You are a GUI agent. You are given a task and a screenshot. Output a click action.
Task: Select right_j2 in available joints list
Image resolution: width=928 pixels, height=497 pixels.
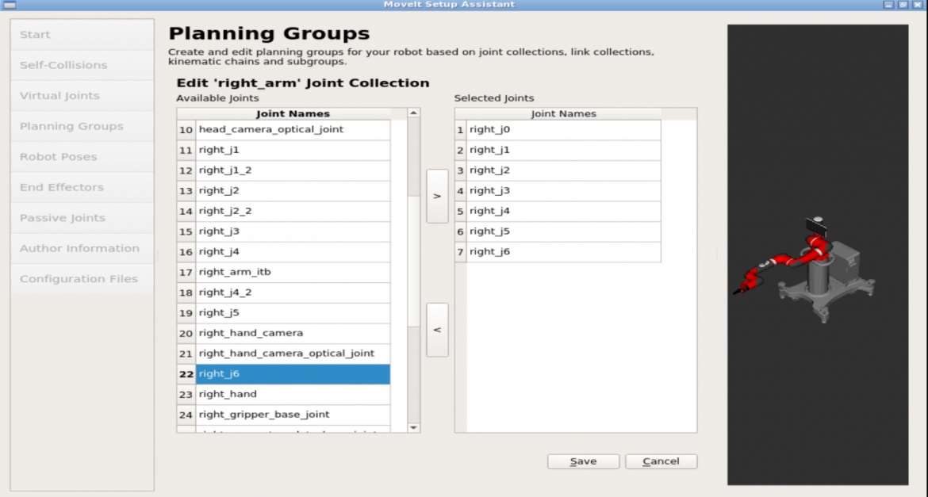293,190
